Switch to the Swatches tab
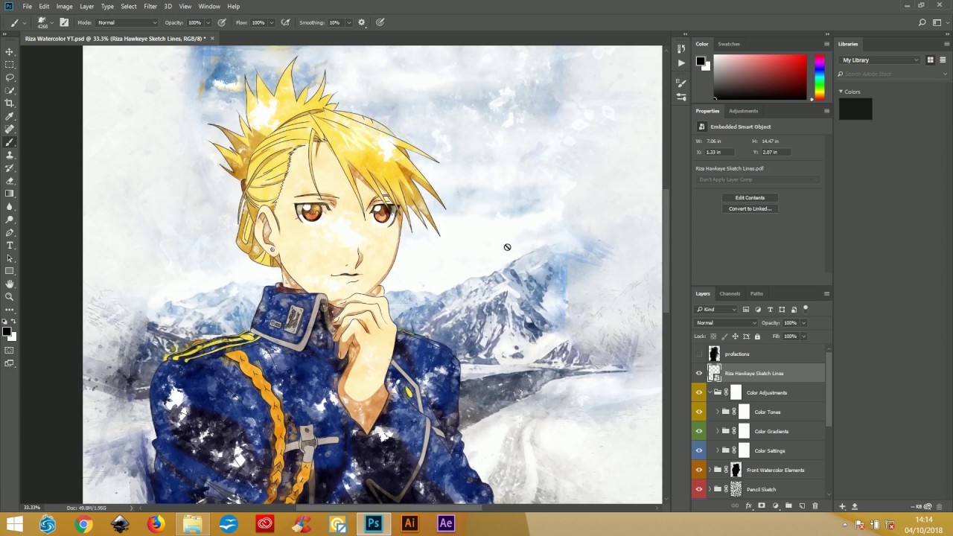The height and width of the screenshot is (536, 953). (729, 44)
